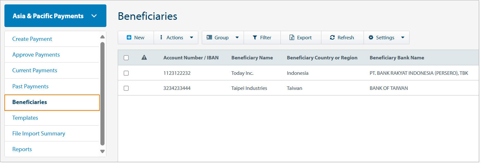Click the New beneficiary plus icon

coord(129,37)
